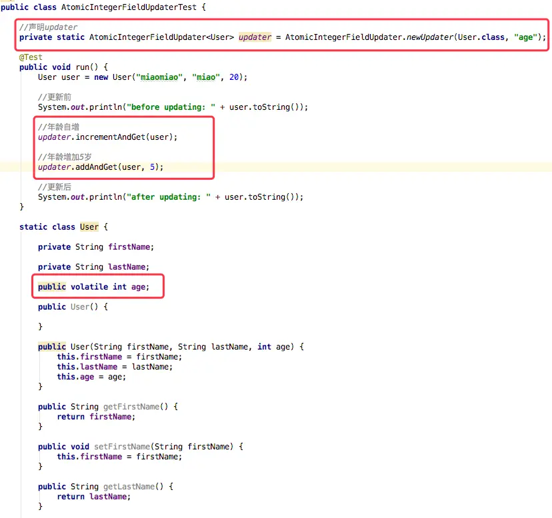Click the highlighted "User" in "static class User"
Viewport: 552px width, 518px height.
pos(89,227)
